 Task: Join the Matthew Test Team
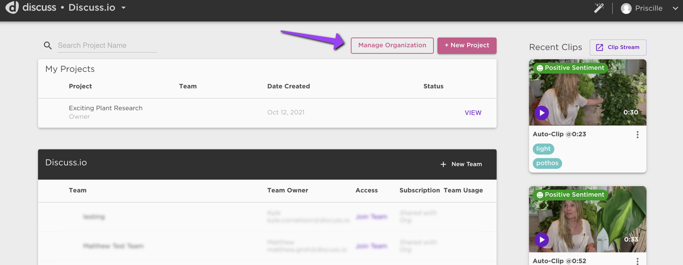[x=371, y=246]
